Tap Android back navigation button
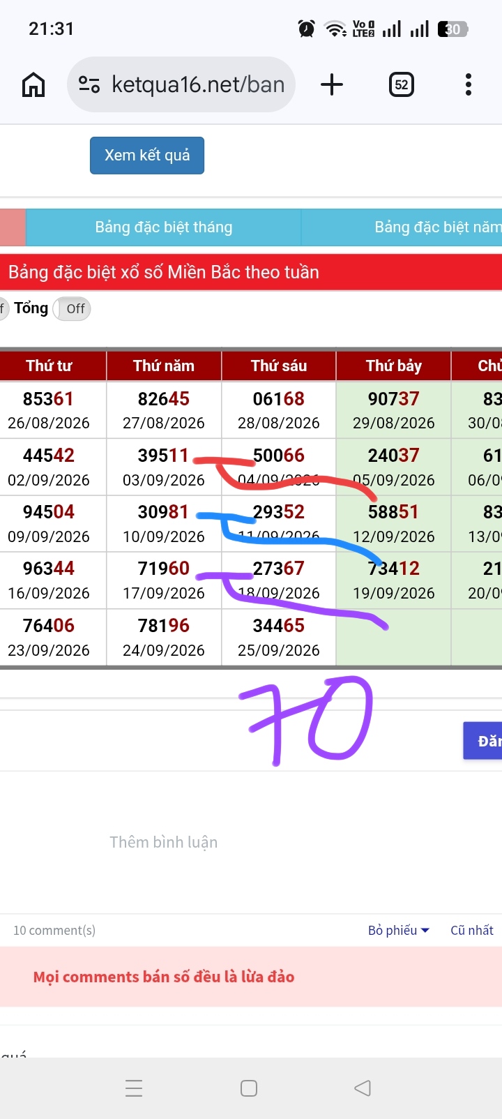The image size is (502, 1119). 362,1088
